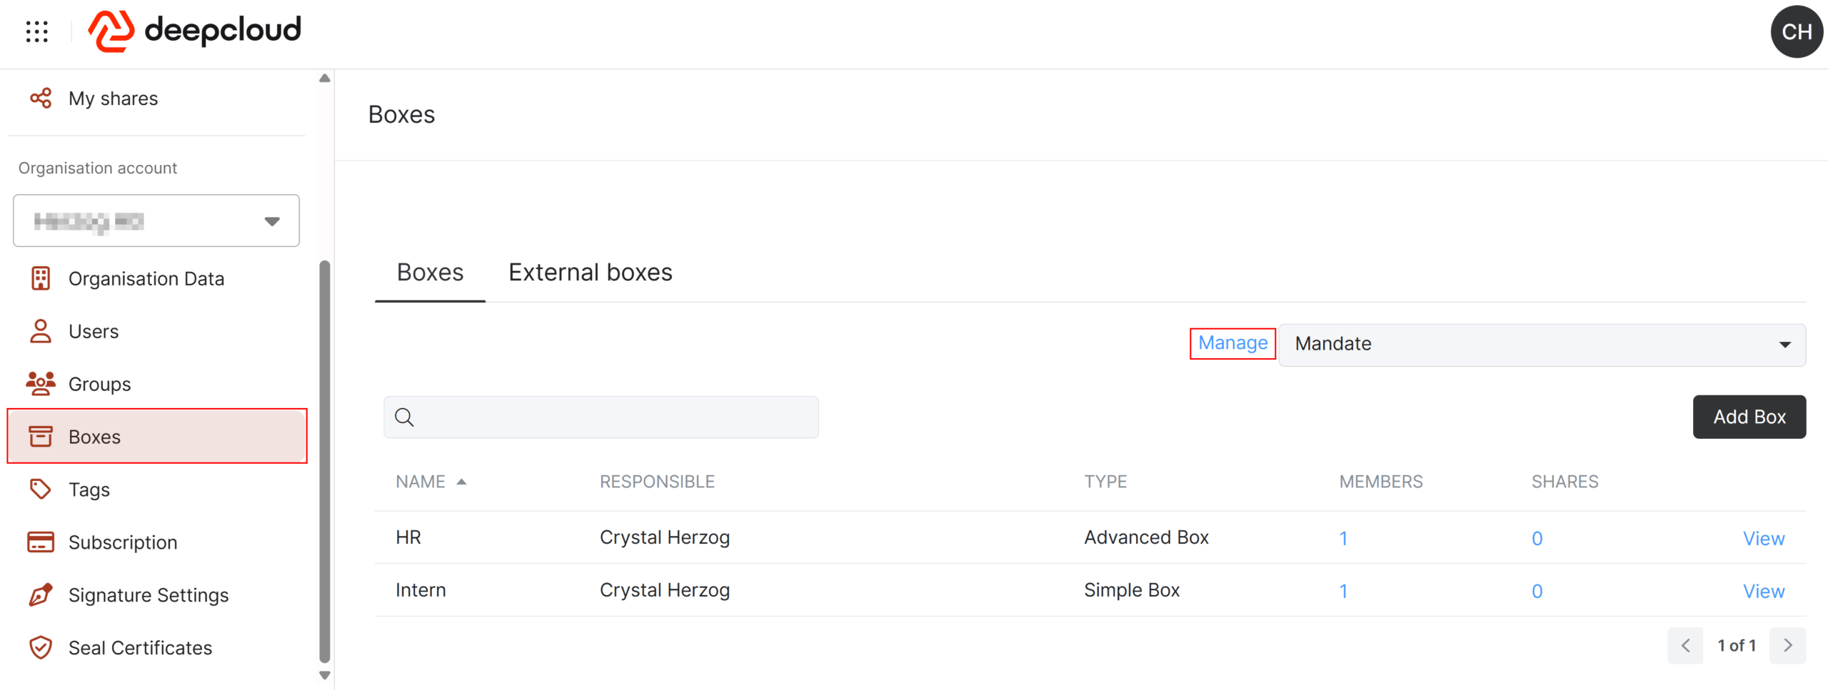Switch to the External boxes tab
1828x690 pixels.
point(590,273)
